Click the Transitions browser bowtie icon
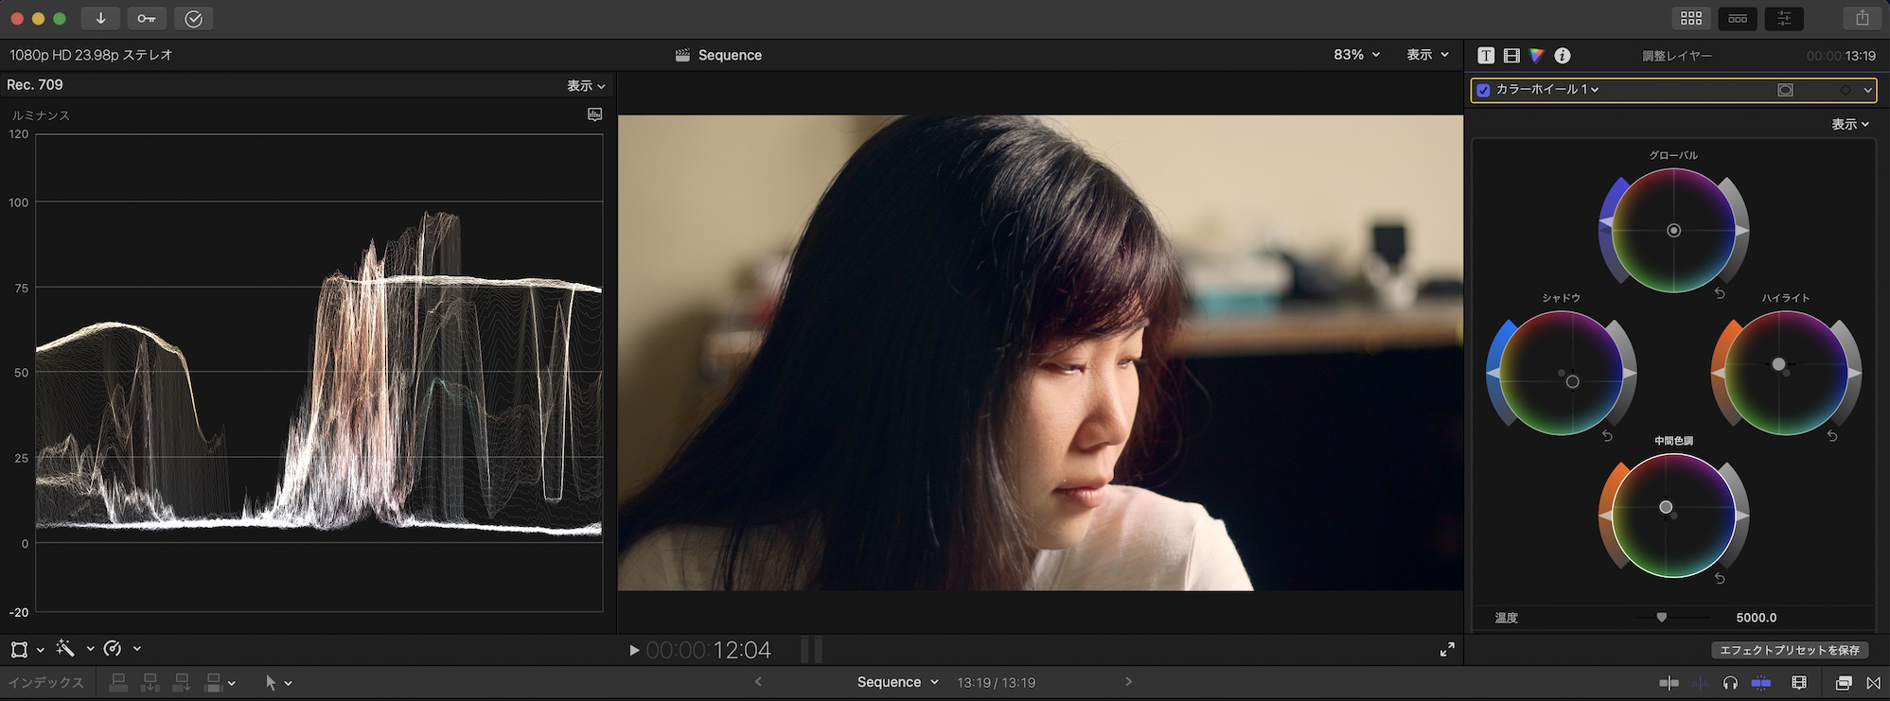 (1873, 682)
